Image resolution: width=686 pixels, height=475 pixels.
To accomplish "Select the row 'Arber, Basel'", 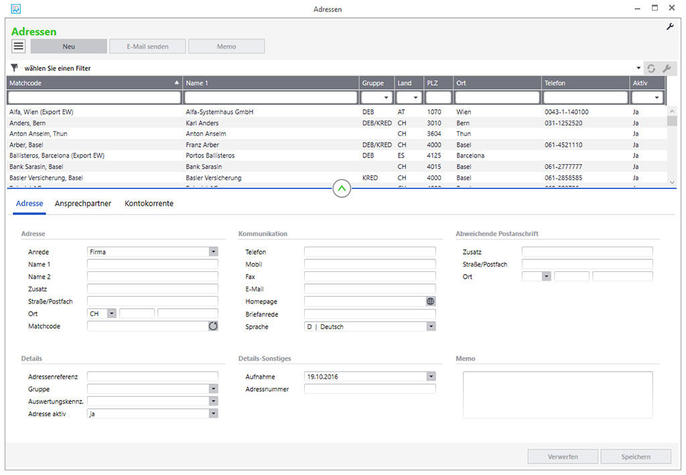I will (x=337, y=145).
